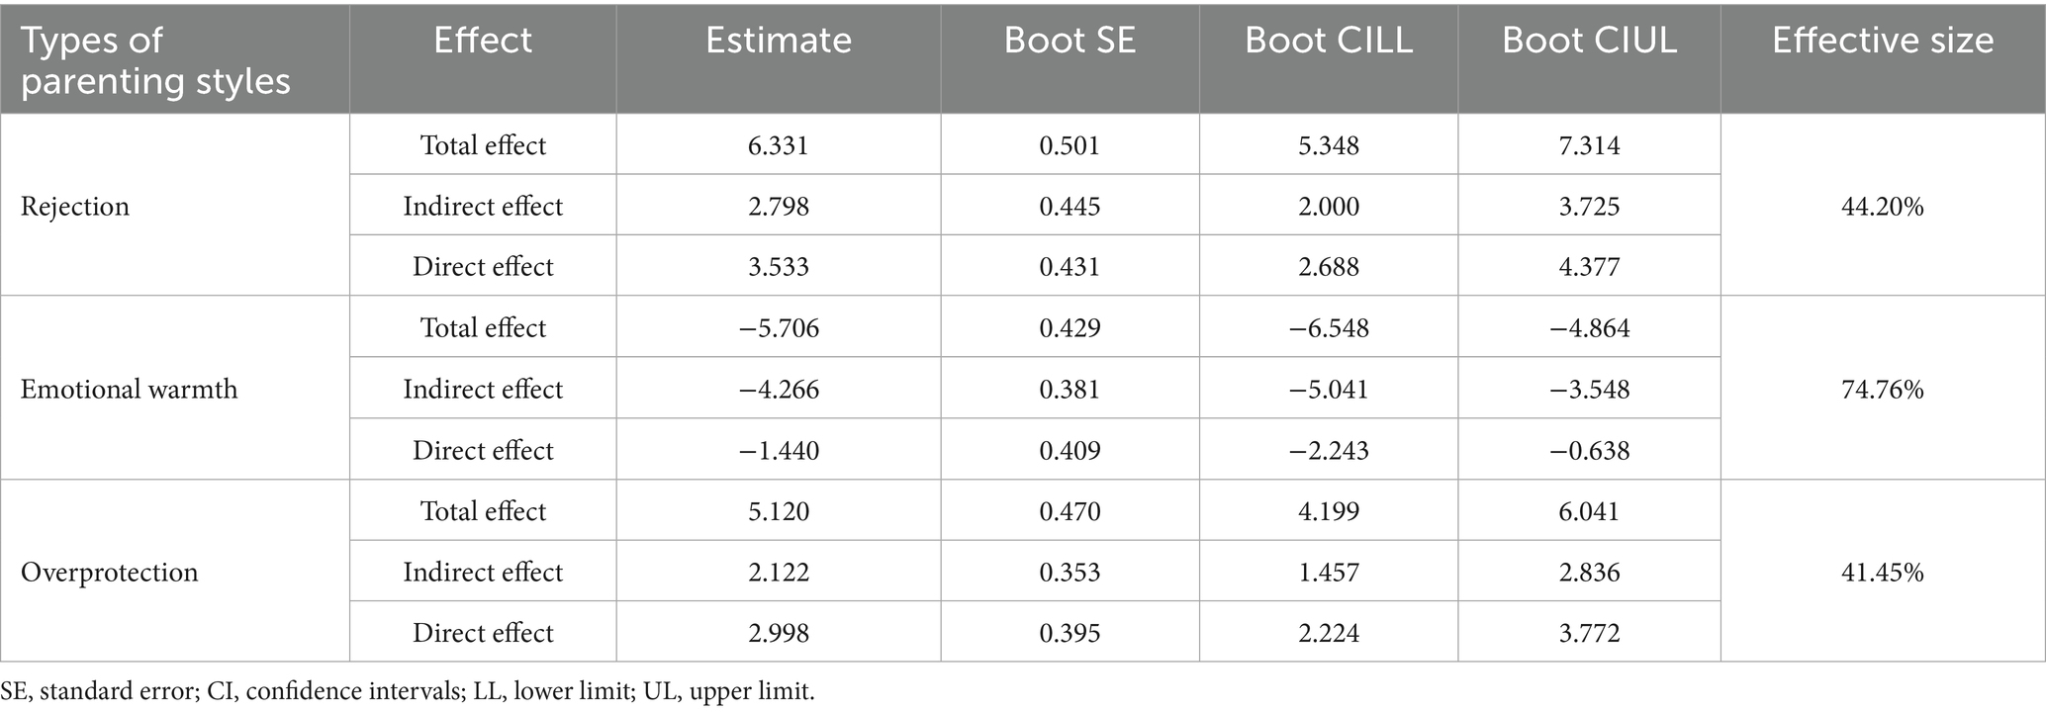Click the Types of parenting styles header
The image size is (2046, 713).
(x=155, y=60)
